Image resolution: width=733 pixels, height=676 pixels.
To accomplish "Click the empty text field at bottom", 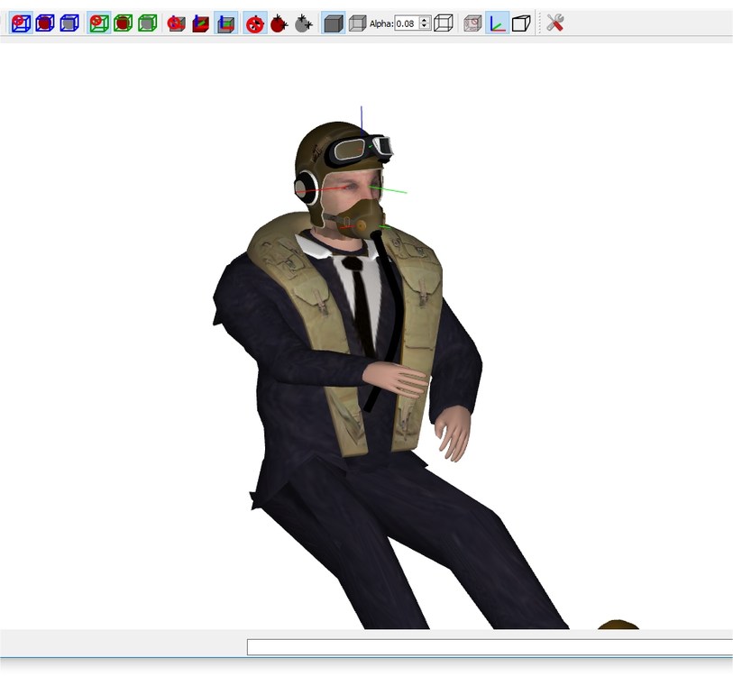I will pos(490,647).
